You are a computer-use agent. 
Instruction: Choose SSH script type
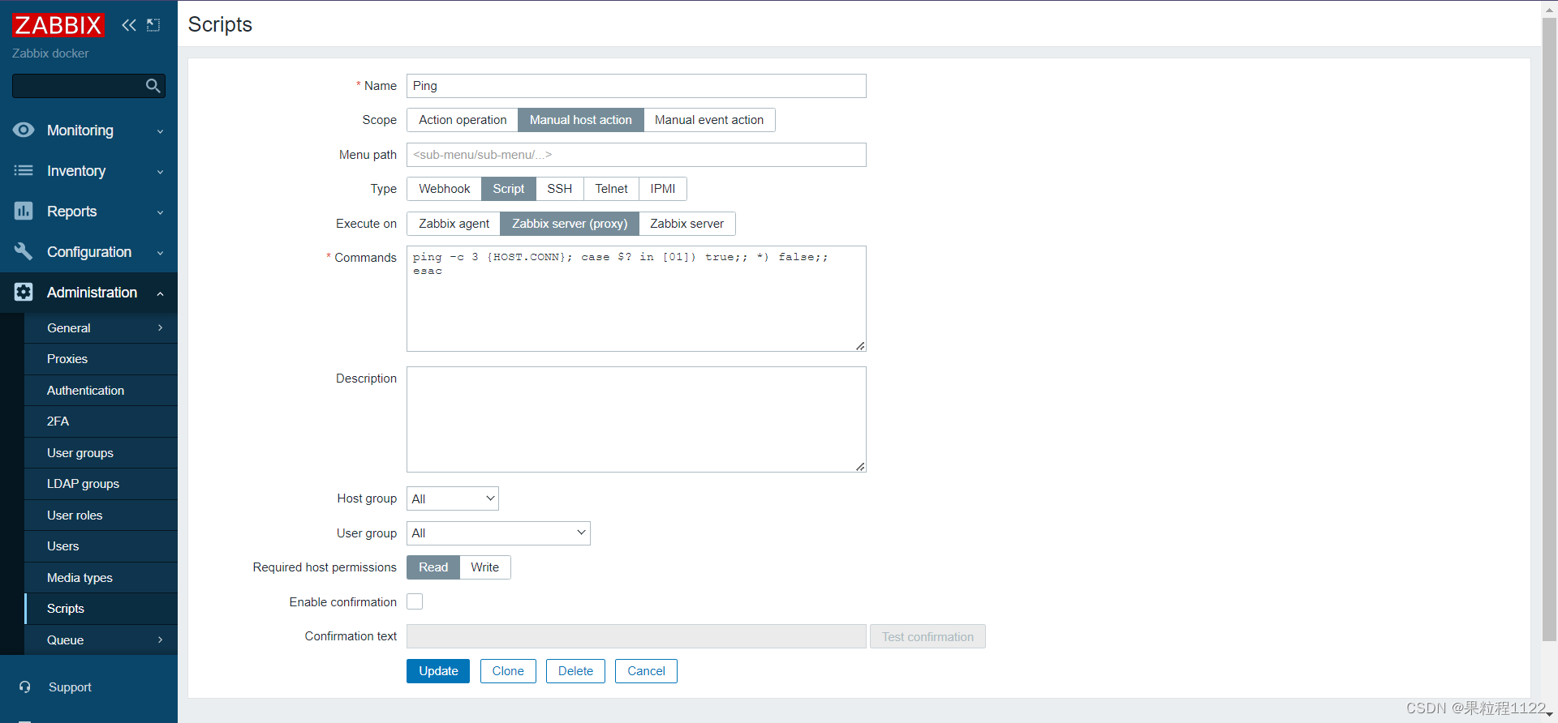pos(560,189)
